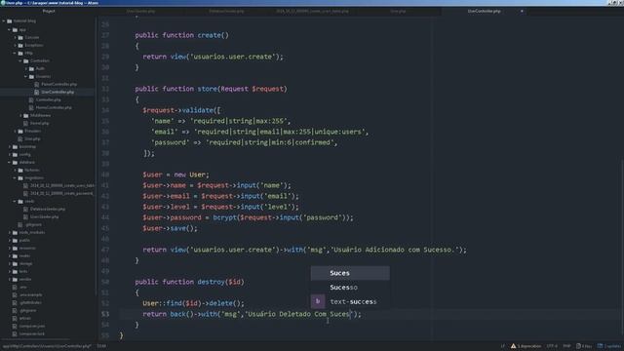The height and width of the screenshot is (351, 624).
Task: Collapse the Usuarios folder arrow
Action: pos(26,76)
